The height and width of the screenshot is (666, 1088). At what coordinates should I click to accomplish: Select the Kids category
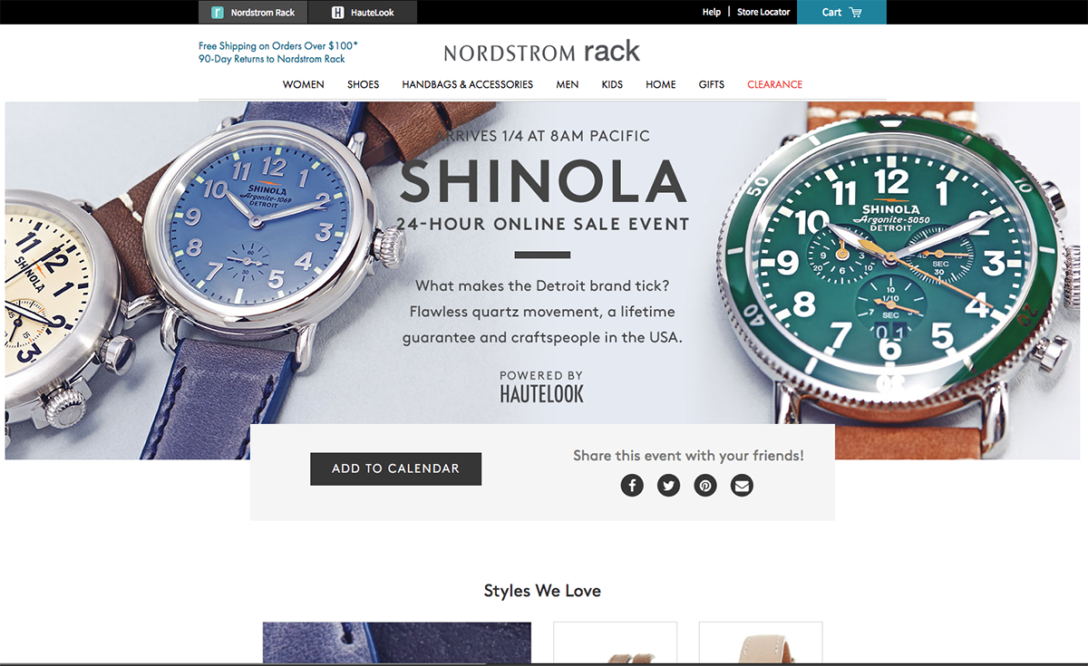click(x=612, y=84)
